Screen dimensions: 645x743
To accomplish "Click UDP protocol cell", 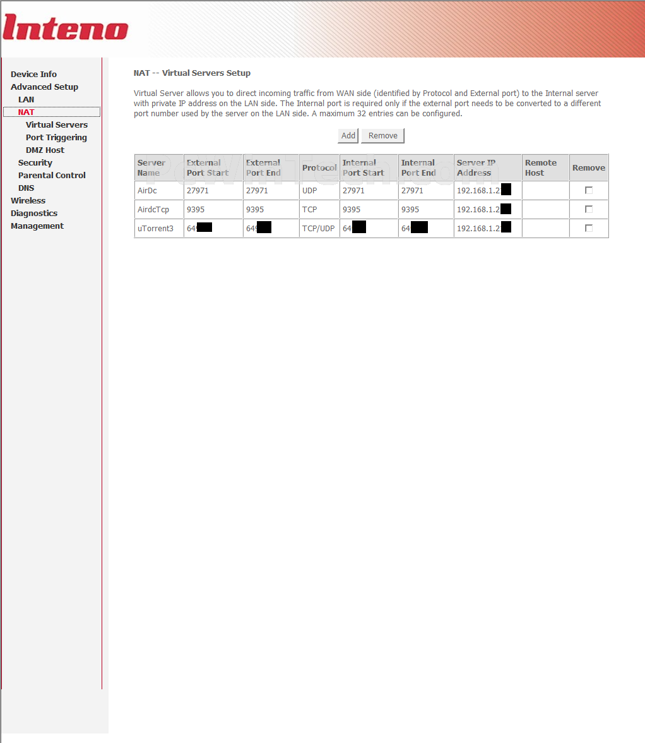I will pyautogui.click(x=319, y=191).
